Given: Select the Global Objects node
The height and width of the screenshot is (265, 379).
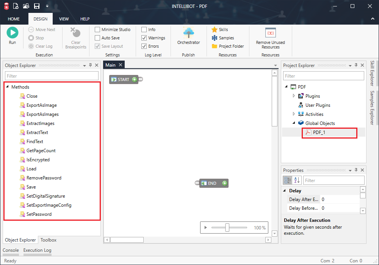Looking at the screenshot, I should pyautogui.click(x=320, y=123).
